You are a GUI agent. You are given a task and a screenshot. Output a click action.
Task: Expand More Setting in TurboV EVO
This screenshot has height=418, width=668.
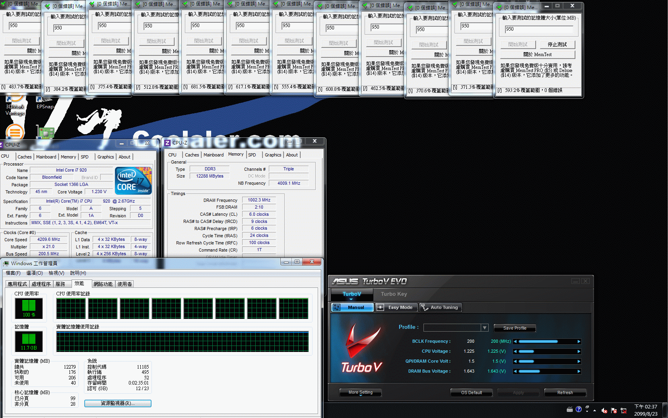361,393
